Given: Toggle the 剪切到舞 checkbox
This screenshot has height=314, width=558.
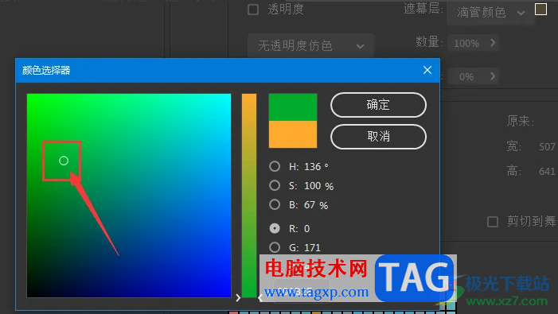Looking at the screenshot, I should point(493,222).
